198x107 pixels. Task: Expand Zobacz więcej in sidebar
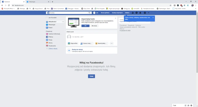(53, 48)
